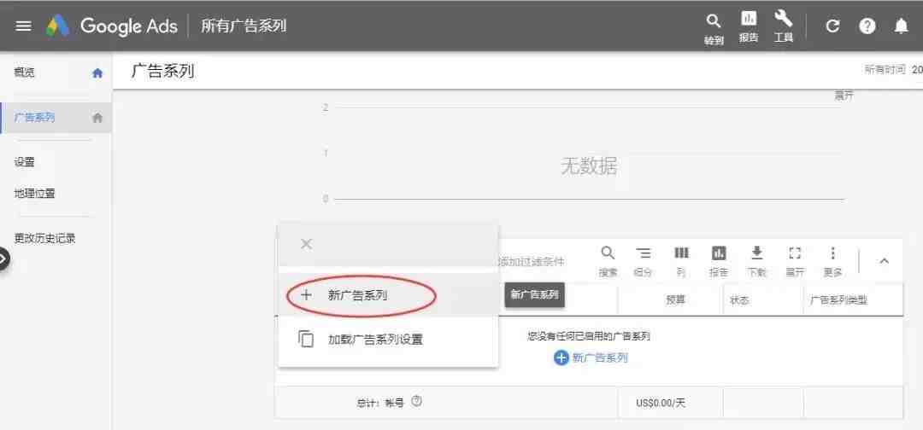The height and width of the screenshot is (430, 923).
Task: Click home icon next to 概览
Action: click(x=97, y=73)
